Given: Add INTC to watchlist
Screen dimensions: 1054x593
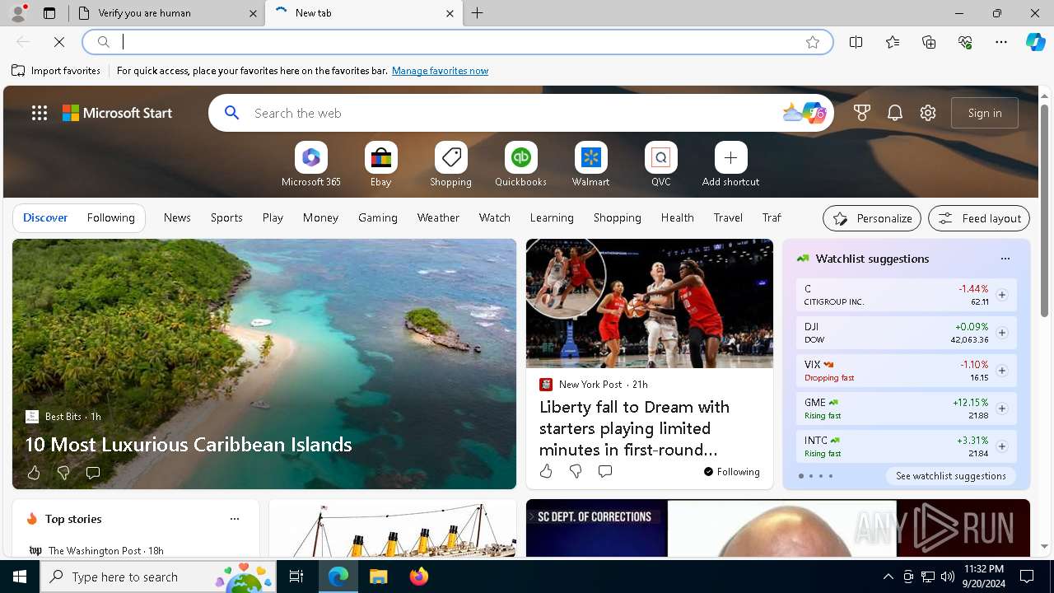Looking at the screenshot, I should point(1001,446).
